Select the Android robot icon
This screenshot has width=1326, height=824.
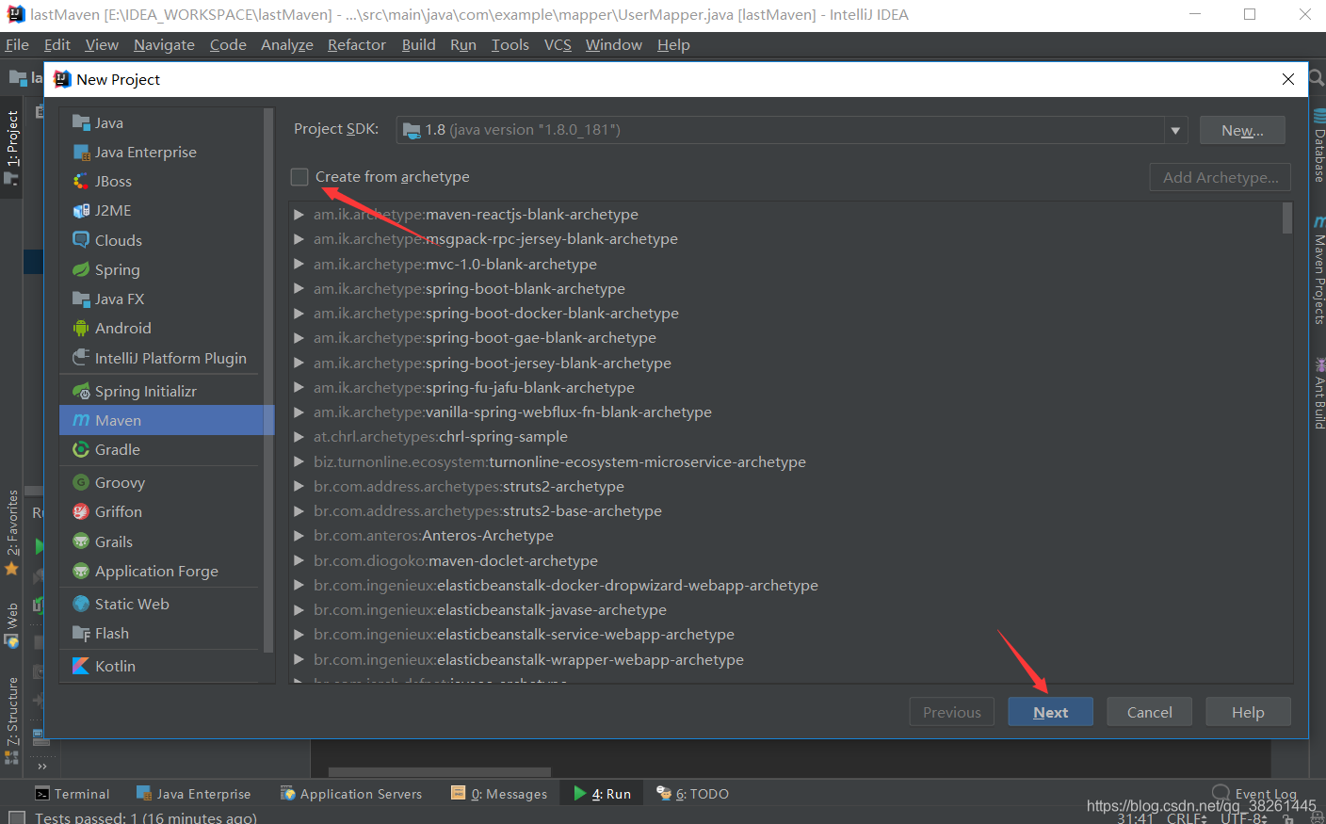[81, 328]
